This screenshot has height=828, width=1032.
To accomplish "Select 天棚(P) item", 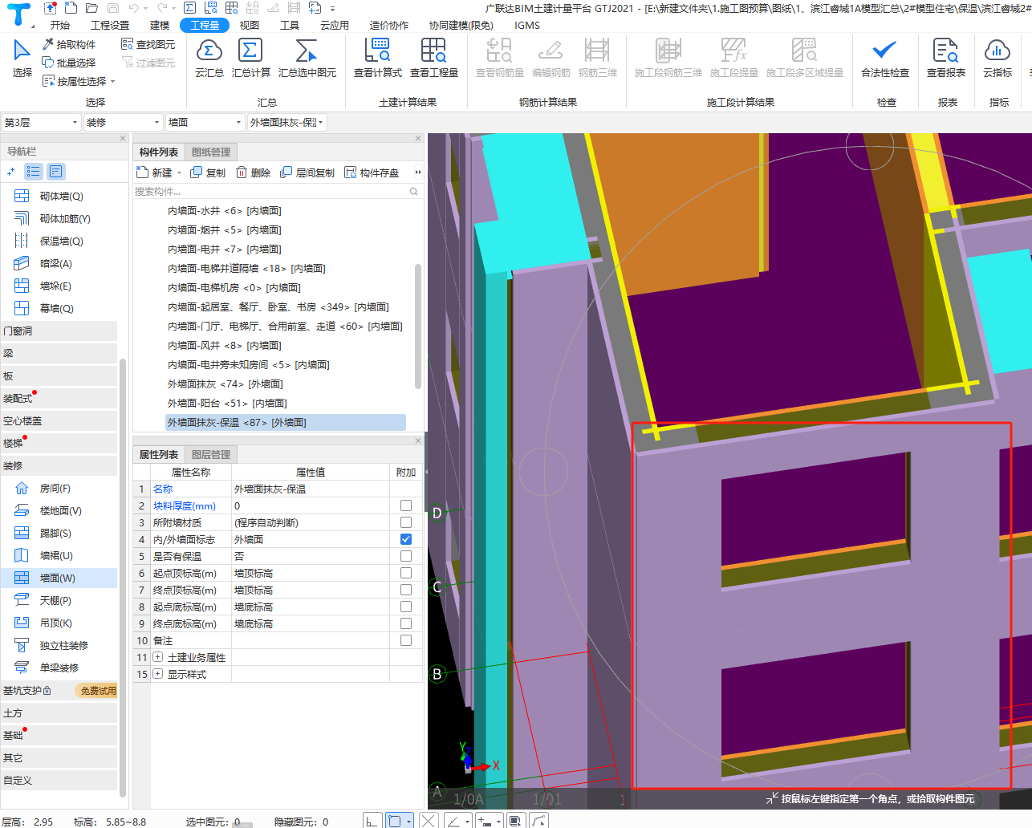I will pos(55,600).
